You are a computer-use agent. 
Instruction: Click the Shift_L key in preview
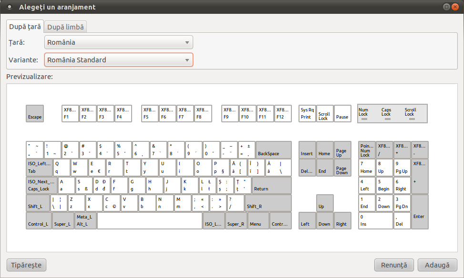coord(38,203)
